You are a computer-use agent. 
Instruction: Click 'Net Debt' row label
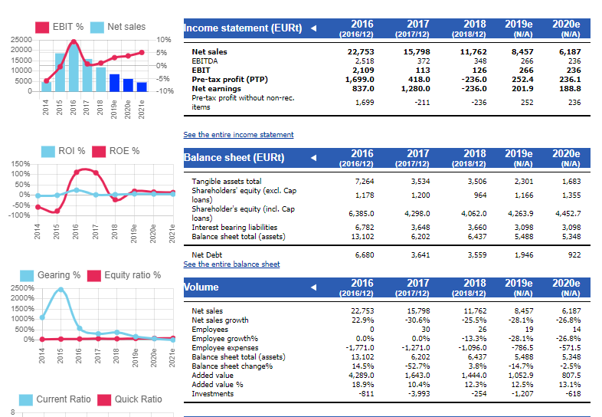pyautogui.click(x=207, y=255)
